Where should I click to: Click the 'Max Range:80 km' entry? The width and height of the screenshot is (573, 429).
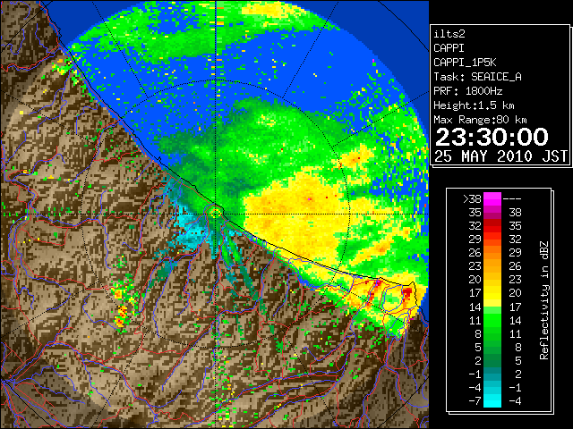tap(480, 120)
